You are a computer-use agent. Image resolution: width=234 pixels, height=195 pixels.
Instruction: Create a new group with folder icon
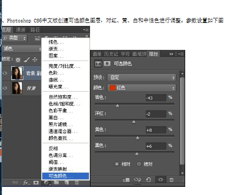pos(56,182)
